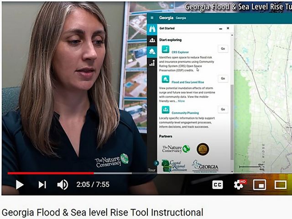This screenshot has height=219, width=292.
Task: Switch to theater mode icon
Action: pos(281,185)
